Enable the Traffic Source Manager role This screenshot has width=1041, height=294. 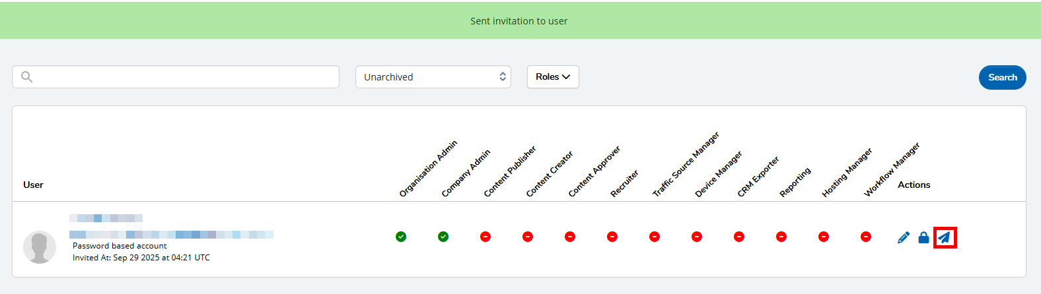(655, 237)
